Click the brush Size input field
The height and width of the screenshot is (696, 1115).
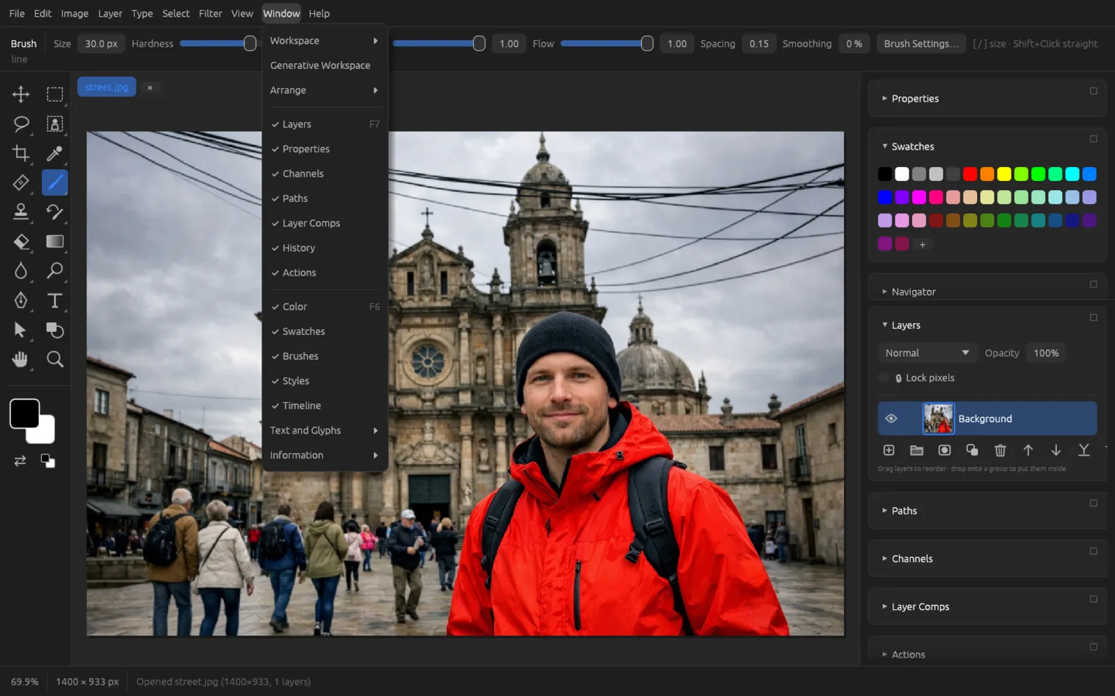click(101, 43)
